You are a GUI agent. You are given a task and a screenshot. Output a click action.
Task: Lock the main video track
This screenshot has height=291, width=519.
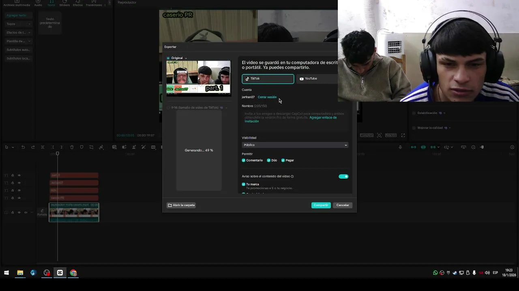[13, 213]
